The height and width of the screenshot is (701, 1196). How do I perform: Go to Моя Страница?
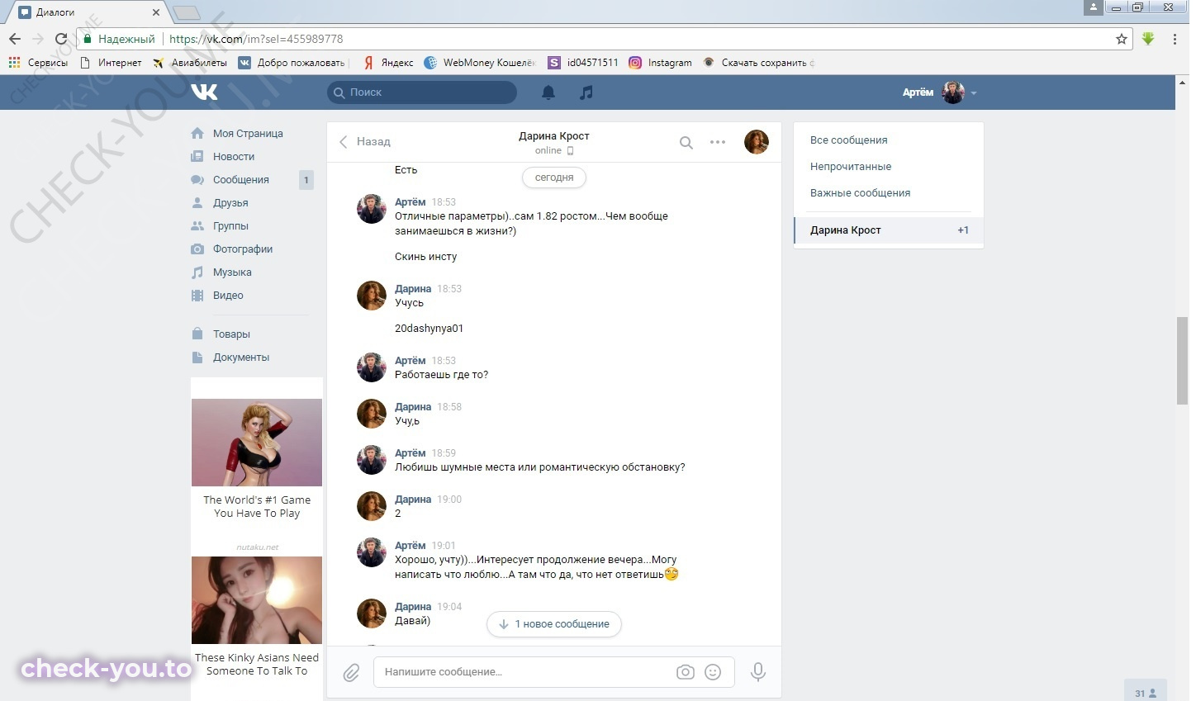248,134
